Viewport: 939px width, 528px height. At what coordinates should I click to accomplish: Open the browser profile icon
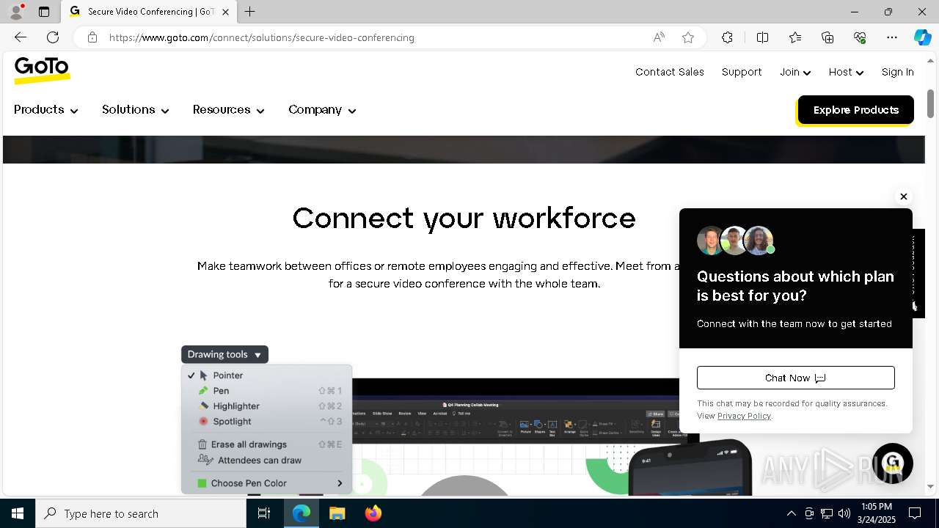[16, 12]
